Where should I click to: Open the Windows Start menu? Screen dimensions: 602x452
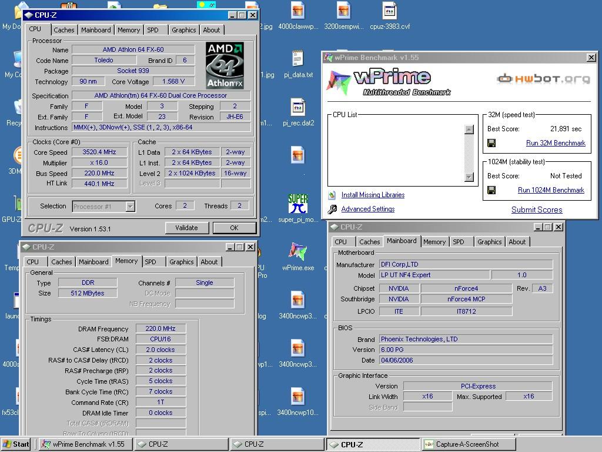[x=16, y=444]
